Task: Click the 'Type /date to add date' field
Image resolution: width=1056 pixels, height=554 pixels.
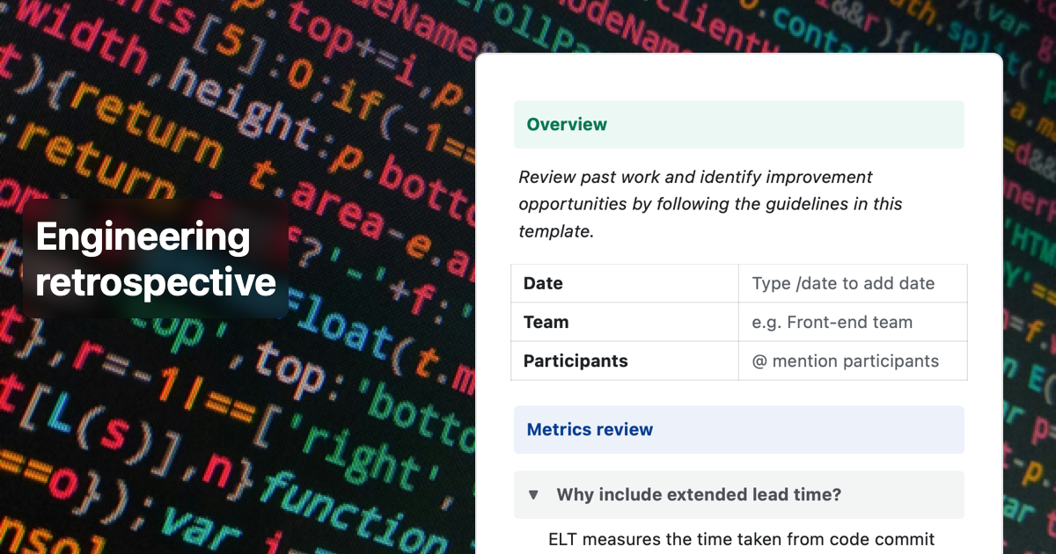Action: pyautogui.click(x=843, y=283)
